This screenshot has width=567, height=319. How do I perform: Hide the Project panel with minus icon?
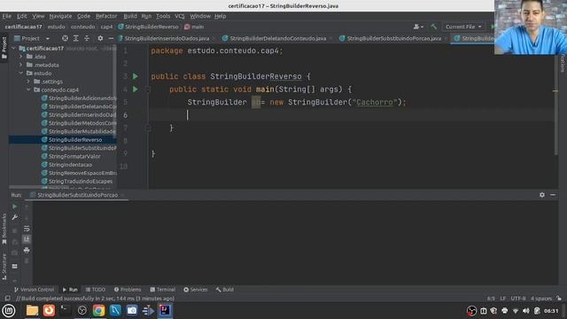[x=111, y=38]
